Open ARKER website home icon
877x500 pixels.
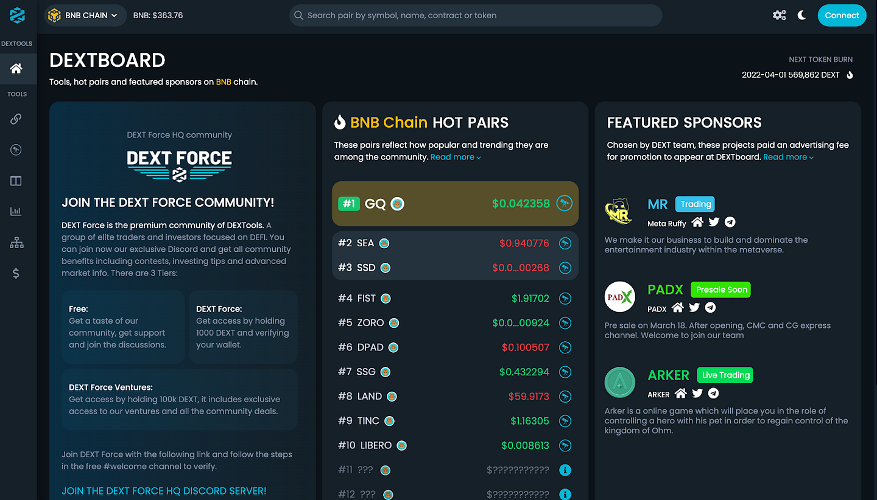pos(681,394)
